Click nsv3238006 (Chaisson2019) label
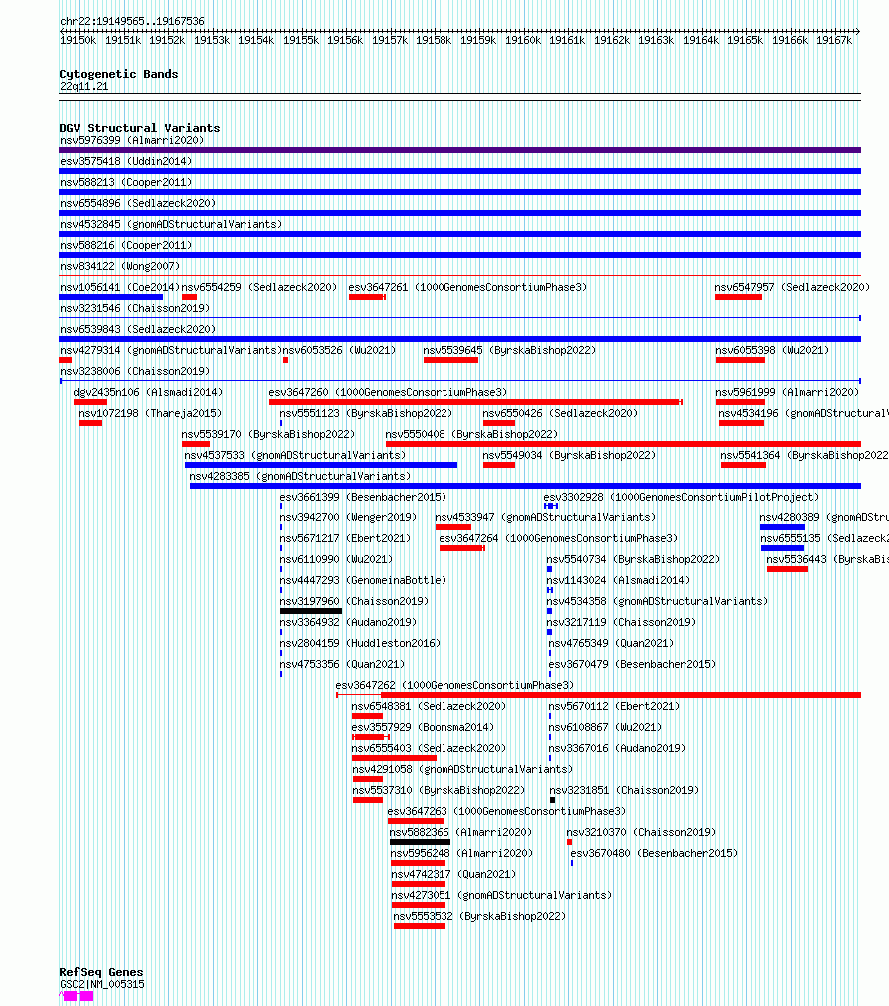 pos(135,371)
